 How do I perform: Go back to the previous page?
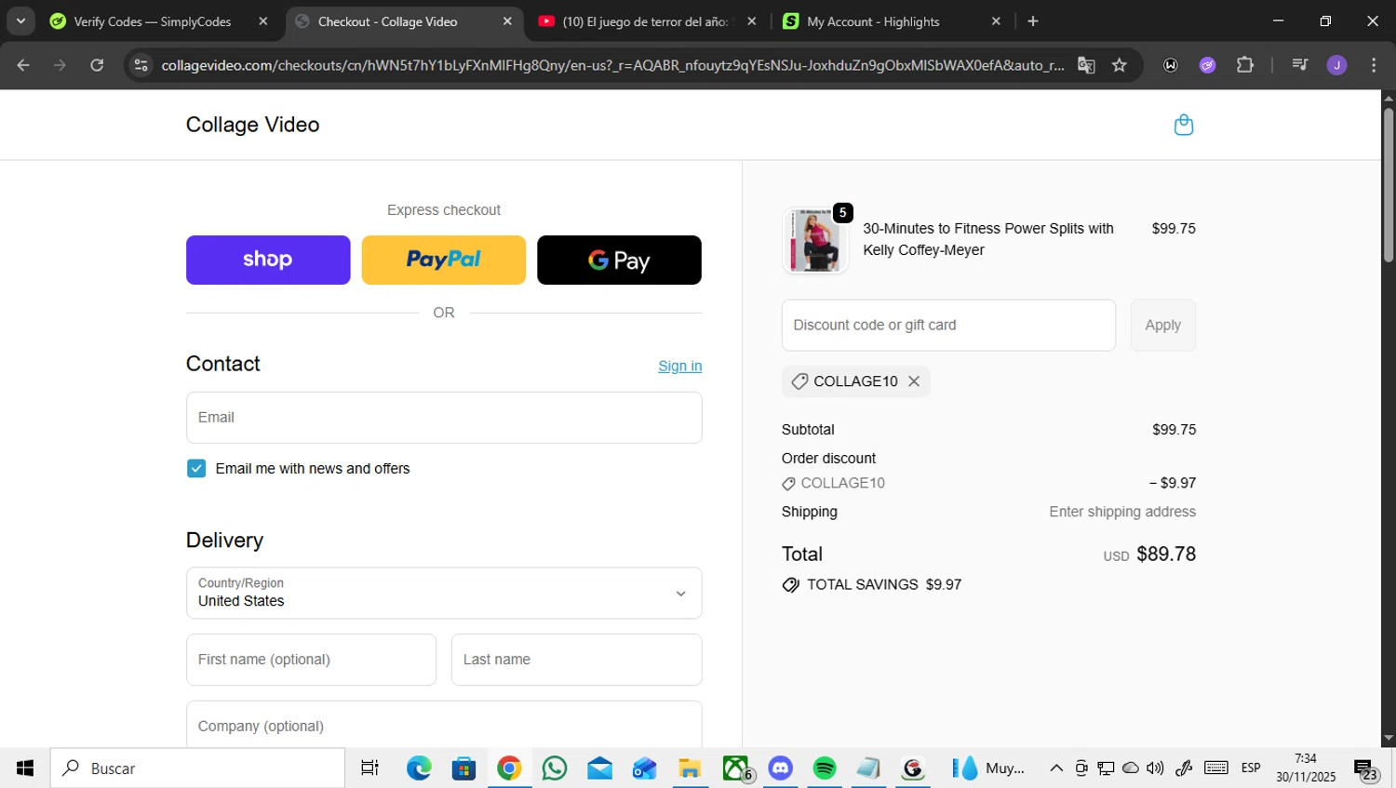(x=23, y=65)
